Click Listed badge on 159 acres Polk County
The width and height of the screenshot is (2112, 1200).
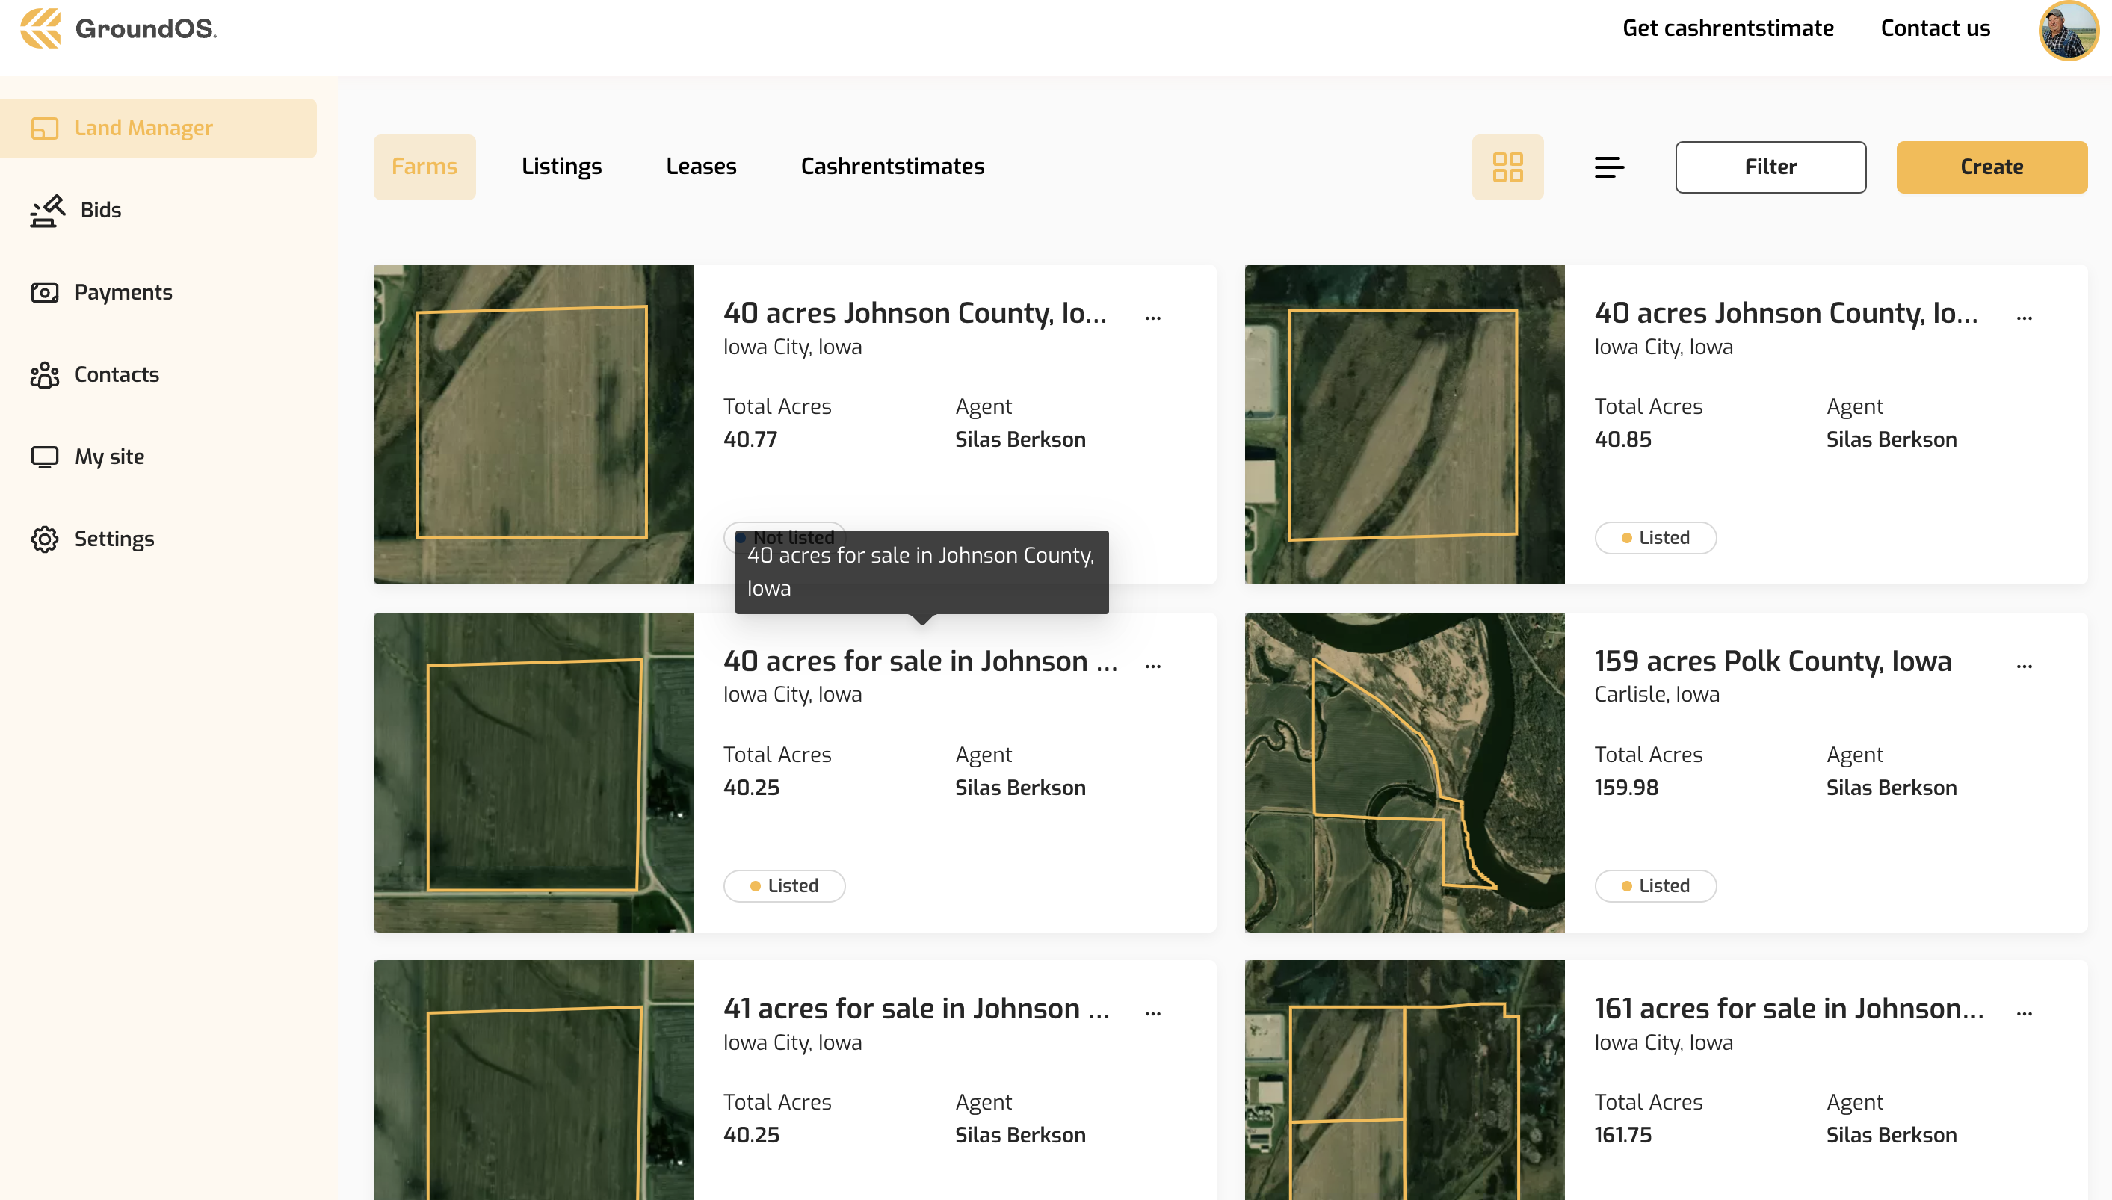[1655, 886]
